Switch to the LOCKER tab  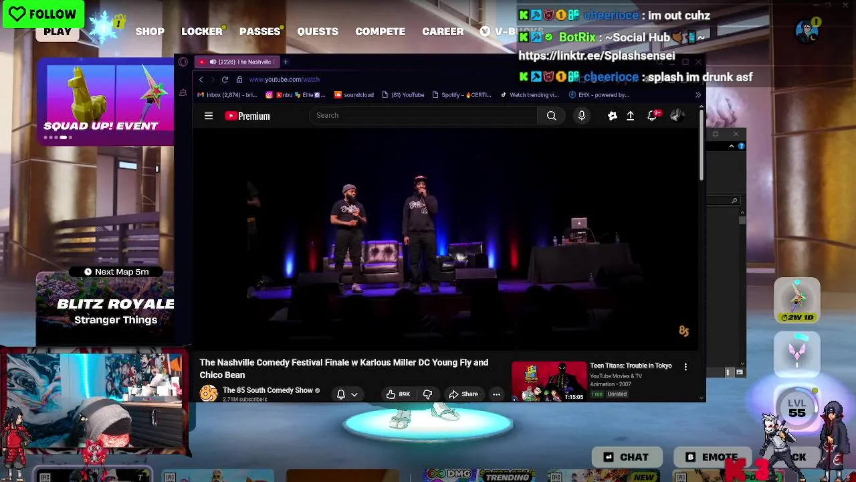pos(202,31)
